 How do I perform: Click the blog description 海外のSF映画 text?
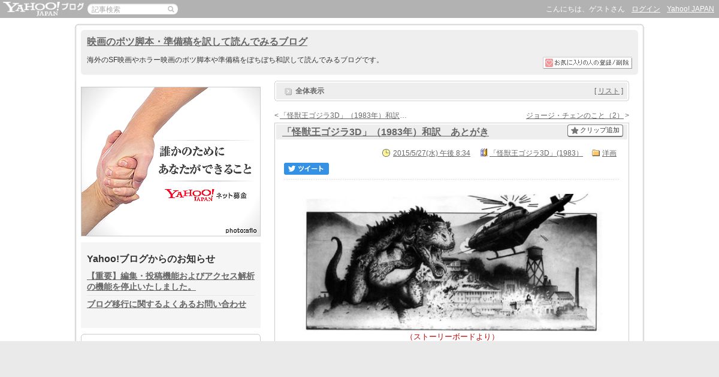click(235, 60)
